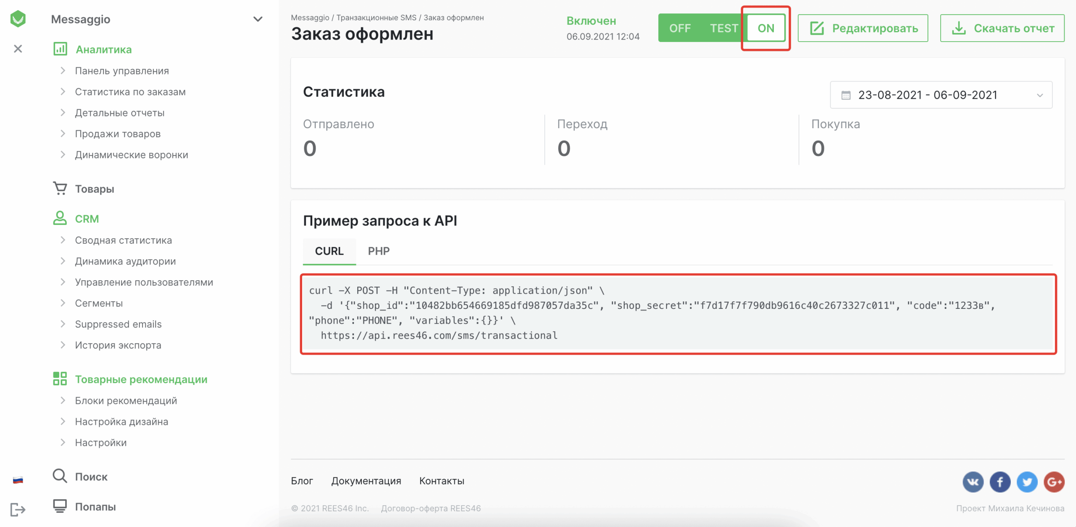Open the date range dropdown
The width and height of the screenshot is (1076, 527).
(x=941, y=95)
